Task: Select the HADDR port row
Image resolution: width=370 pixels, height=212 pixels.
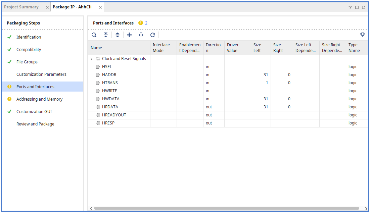Action: [109, 75]
